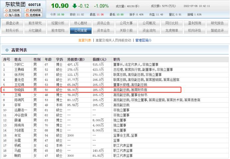Open the 经营分析 tab
This screenshot has height=159, width=230.
(58, 23)
